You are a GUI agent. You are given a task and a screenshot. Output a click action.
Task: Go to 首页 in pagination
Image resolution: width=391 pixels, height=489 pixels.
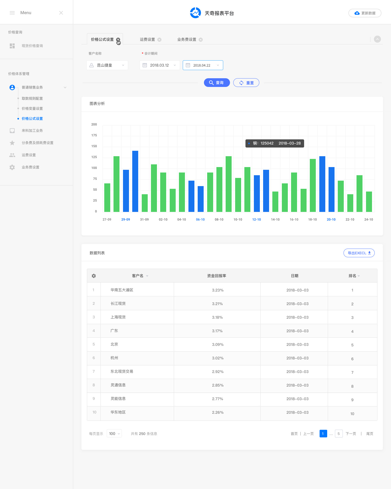(x=294, y=434)
